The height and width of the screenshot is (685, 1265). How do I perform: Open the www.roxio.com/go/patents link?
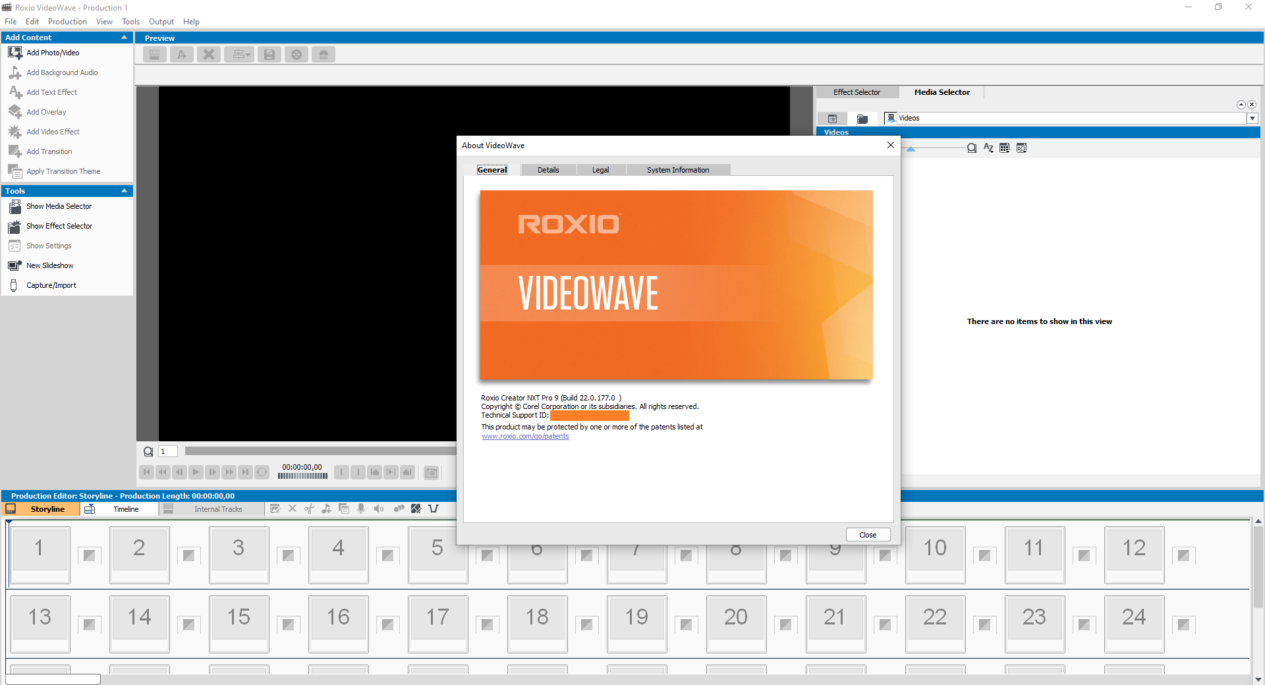tap(525, 436)
